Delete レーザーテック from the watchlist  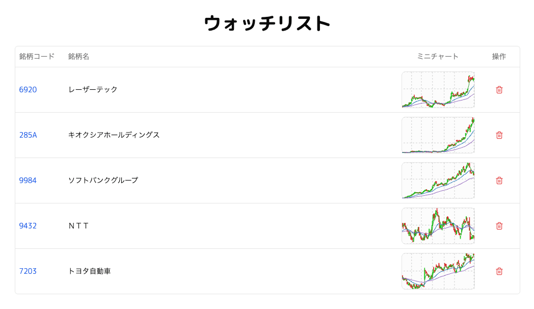[x=499, y=89]
